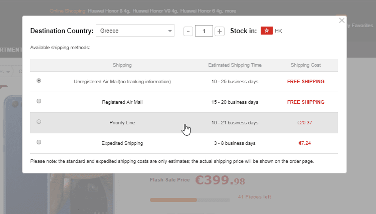Select Unregistered Air Mail radio button
Viewport: 376px width, 214px height.
(x=39, y=81)
